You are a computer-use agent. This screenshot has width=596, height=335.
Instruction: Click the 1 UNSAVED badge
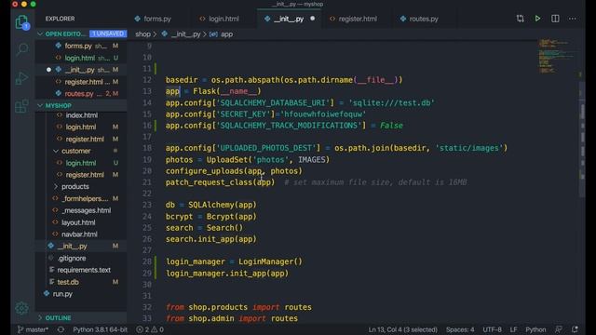pos(108,33)
